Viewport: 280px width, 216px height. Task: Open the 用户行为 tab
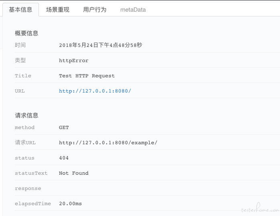tap(95, 10)
